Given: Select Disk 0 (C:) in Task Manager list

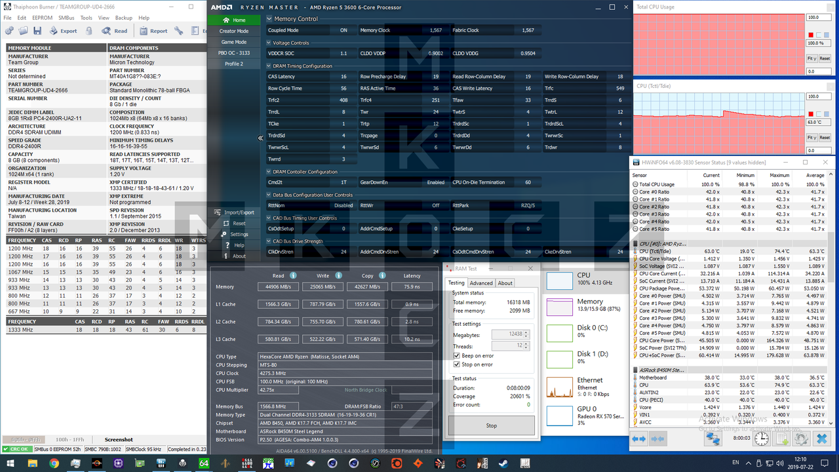Looking at the screenshot, I should 587,332.
